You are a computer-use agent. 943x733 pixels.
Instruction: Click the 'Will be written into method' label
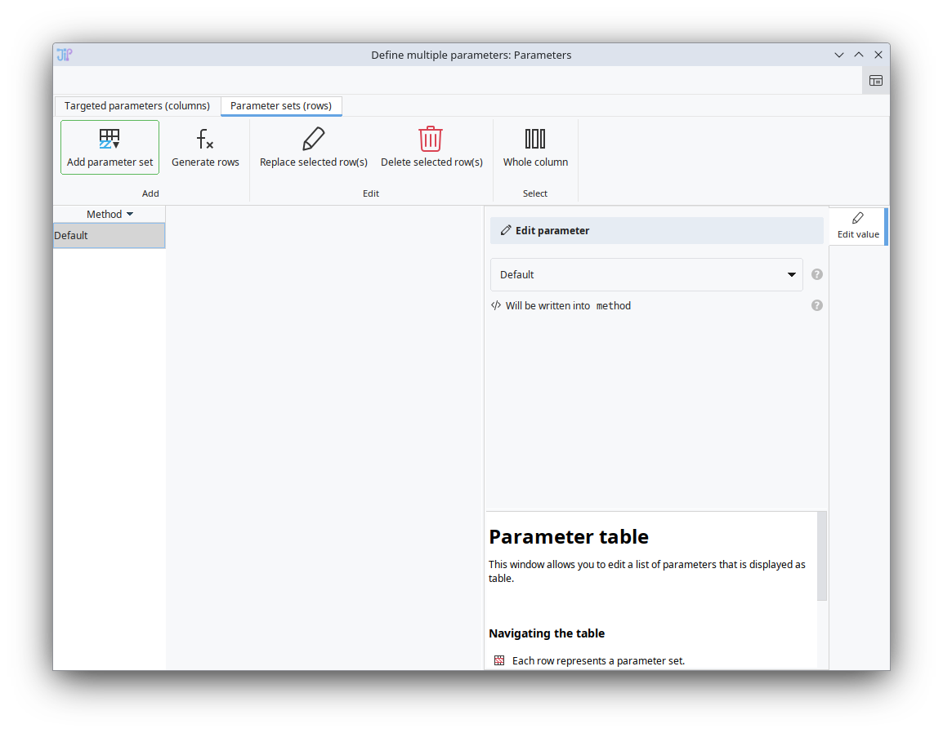[568, 306]
